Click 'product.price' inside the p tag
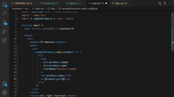This screenshot has width=174, height=97. point(55,79)
